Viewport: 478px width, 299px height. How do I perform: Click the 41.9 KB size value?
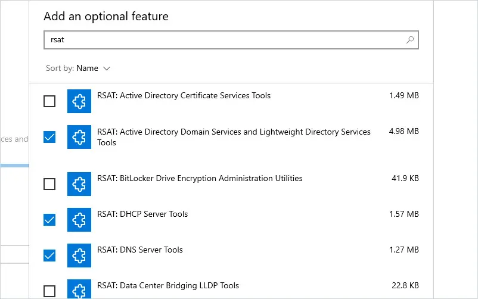(x=405, y=178)
